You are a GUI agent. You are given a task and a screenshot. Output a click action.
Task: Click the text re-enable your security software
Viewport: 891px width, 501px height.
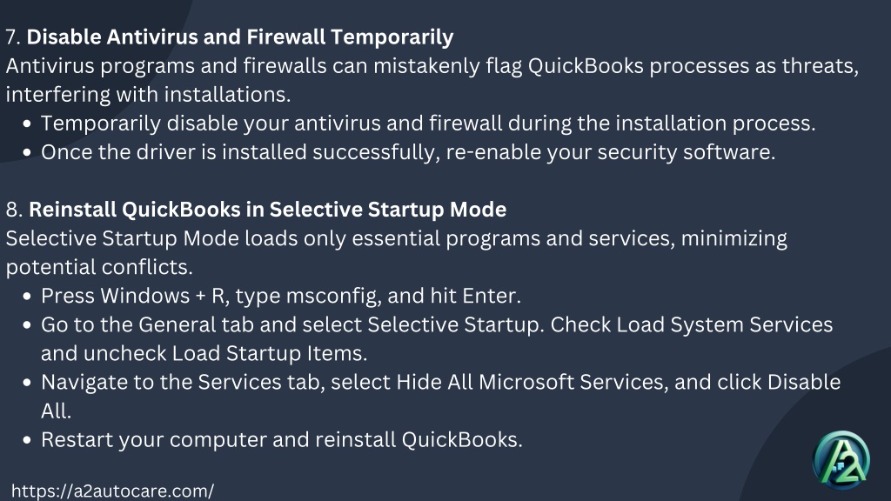click(x=610, y=152)
